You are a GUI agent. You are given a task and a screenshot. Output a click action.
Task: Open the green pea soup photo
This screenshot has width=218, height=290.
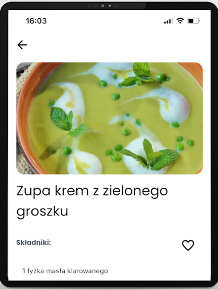109,118
